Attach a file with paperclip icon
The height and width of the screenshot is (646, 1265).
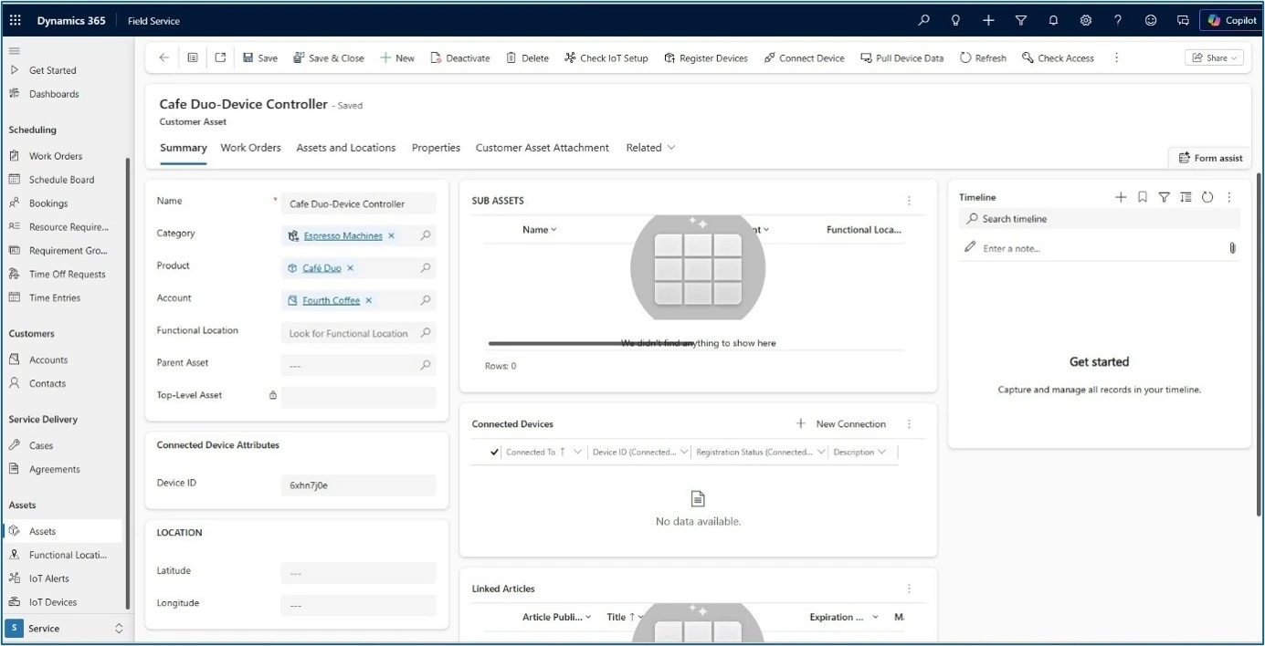1232,248
